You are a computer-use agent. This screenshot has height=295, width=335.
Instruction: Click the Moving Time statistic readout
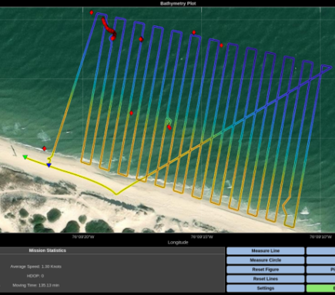[35, 285]
